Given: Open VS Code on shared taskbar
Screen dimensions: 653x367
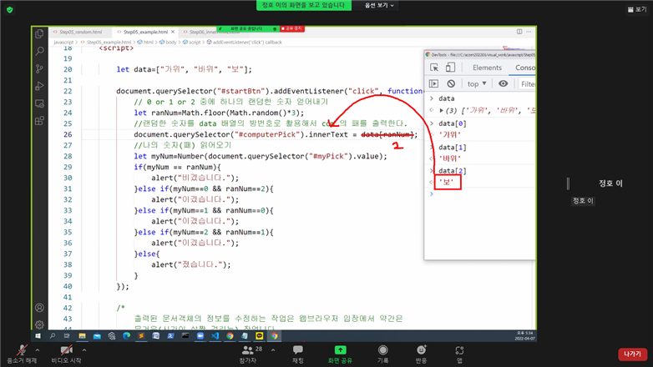Looking at the screenshot, I should 215,336.
